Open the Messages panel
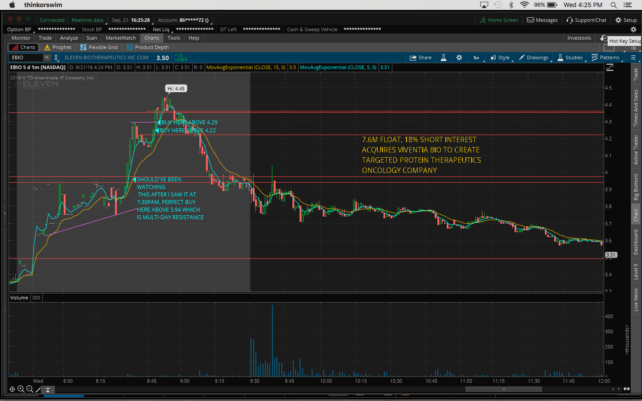 [x=543, y=20]
